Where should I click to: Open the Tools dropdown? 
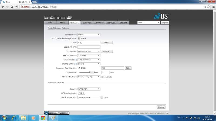pos(149,23)
